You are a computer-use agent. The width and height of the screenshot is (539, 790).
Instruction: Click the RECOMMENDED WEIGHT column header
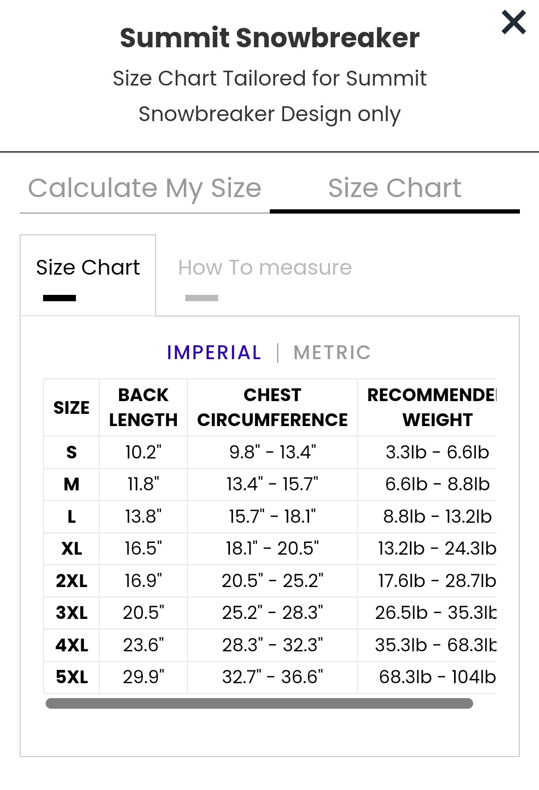pos(431,407)
